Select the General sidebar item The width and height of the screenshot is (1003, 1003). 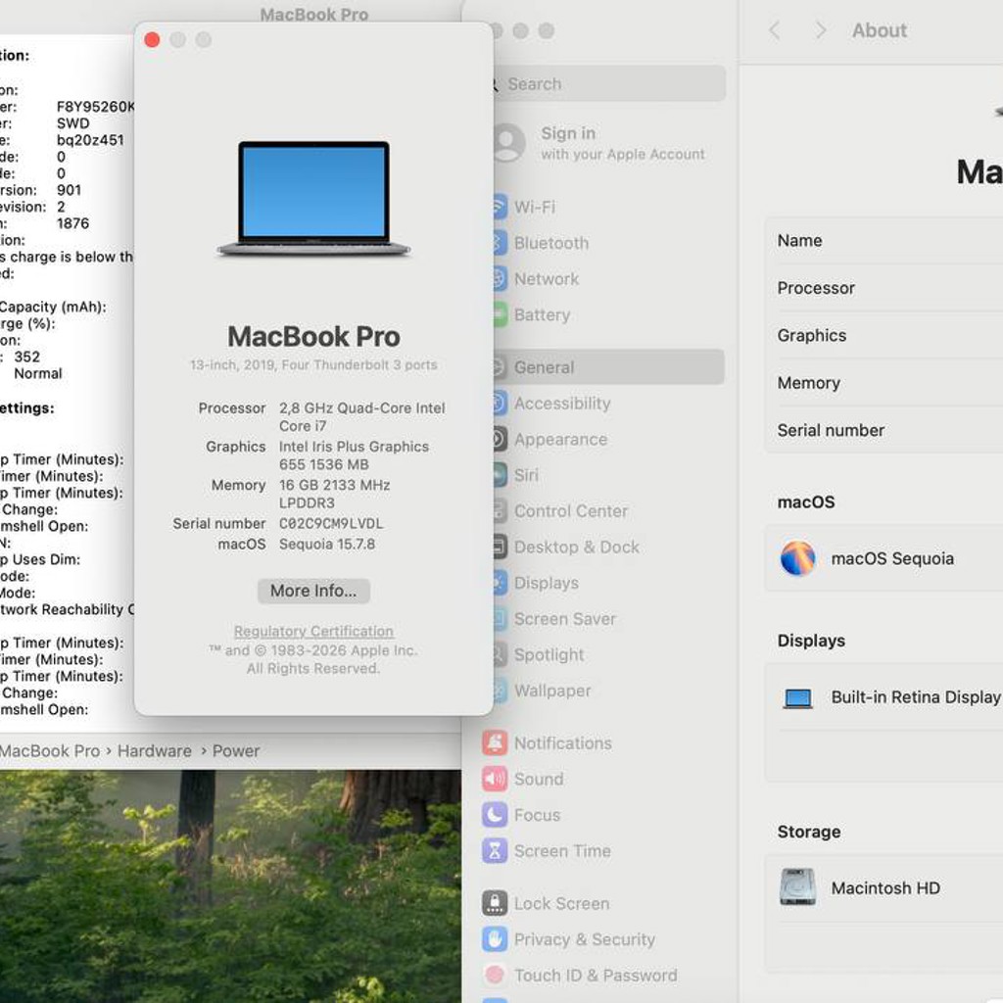pos(607,367)
